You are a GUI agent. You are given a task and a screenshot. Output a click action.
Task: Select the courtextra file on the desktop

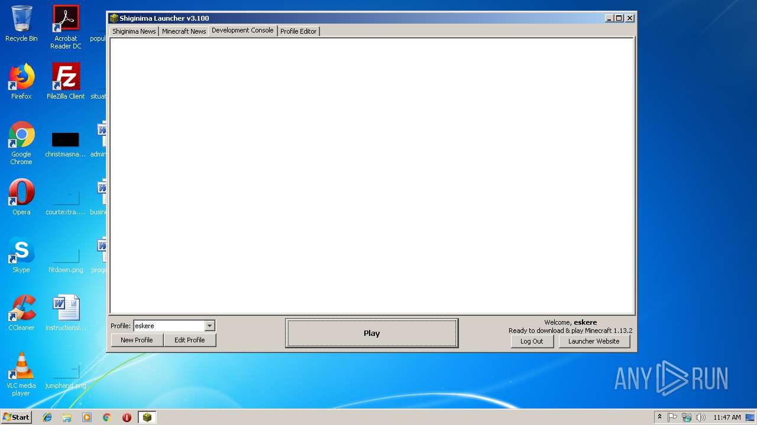click(x=66, y=201)
